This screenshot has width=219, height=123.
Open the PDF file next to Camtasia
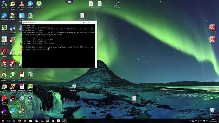(22, 88)
